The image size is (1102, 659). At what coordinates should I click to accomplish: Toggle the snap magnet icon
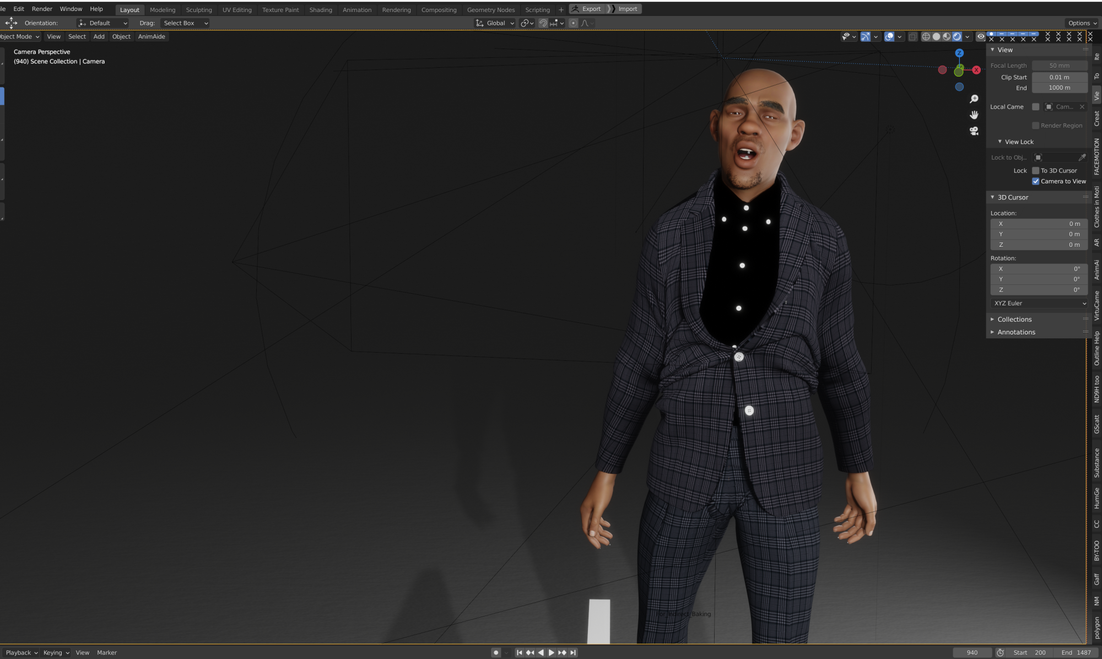pyautogui.click(x=543, y=23)
